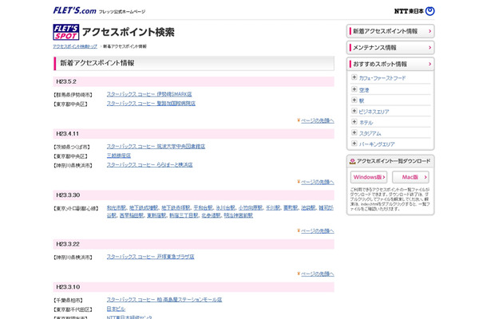Open the 小竹向原駅 station link
Image resolution: width=487 pixels, height=319 pixels.
pos(251,207)
